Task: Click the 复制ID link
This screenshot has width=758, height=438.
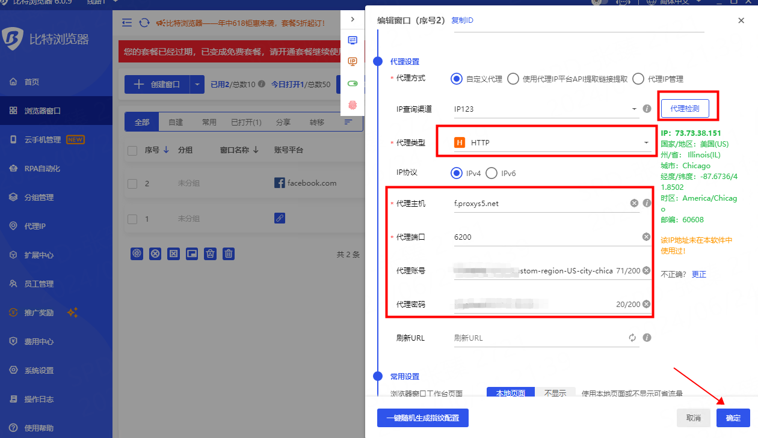Action: [x=462, y=20]
